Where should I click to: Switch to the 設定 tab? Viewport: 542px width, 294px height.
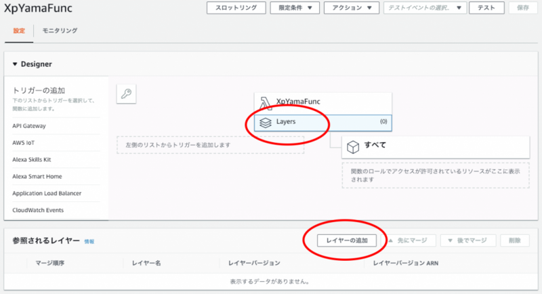pos(19,30)
